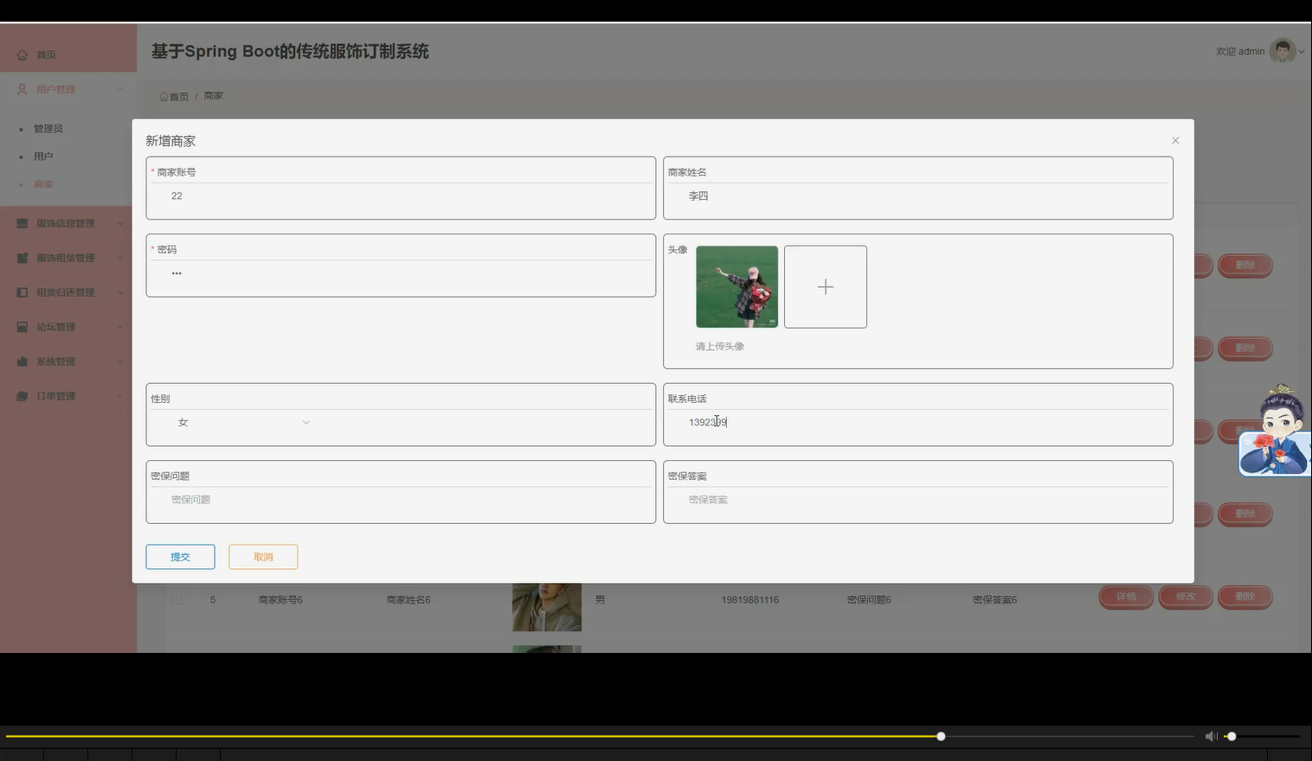Click 详情 button in 商家账号6 row
The width and height of the screenshot is (1312, 761).
(x=1126, y=597)
